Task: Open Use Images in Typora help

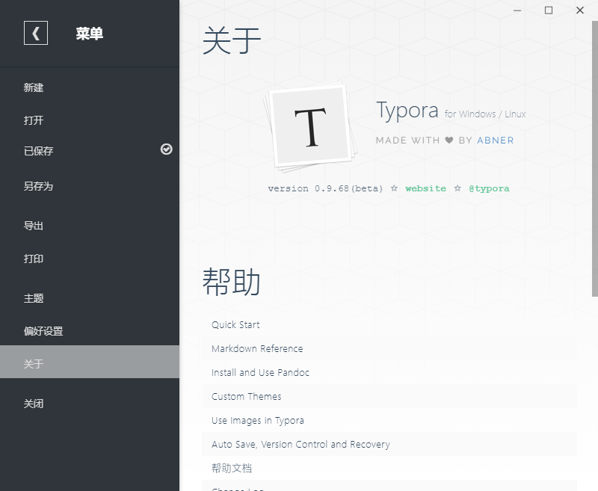Action: coord(389,421)
